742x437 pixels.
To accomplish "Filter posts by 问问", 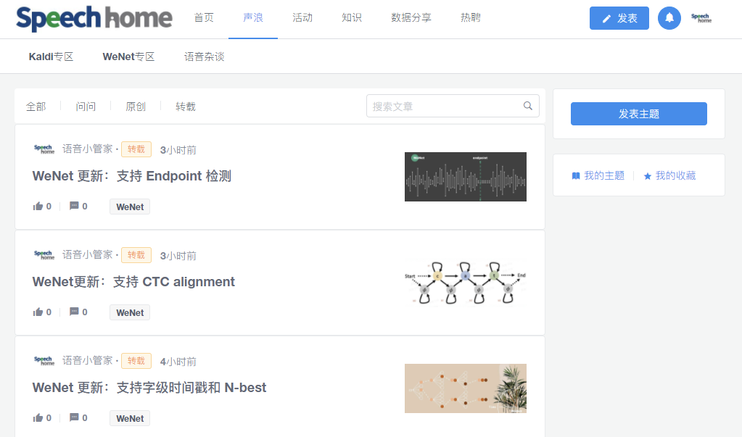I will 86,107.
